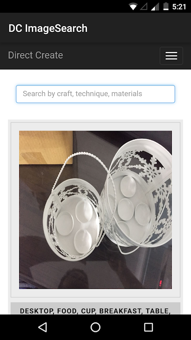The height and width of the screenshot is (340, 191).
Task: Tap the battery status icon
Action: coord(166,6)
